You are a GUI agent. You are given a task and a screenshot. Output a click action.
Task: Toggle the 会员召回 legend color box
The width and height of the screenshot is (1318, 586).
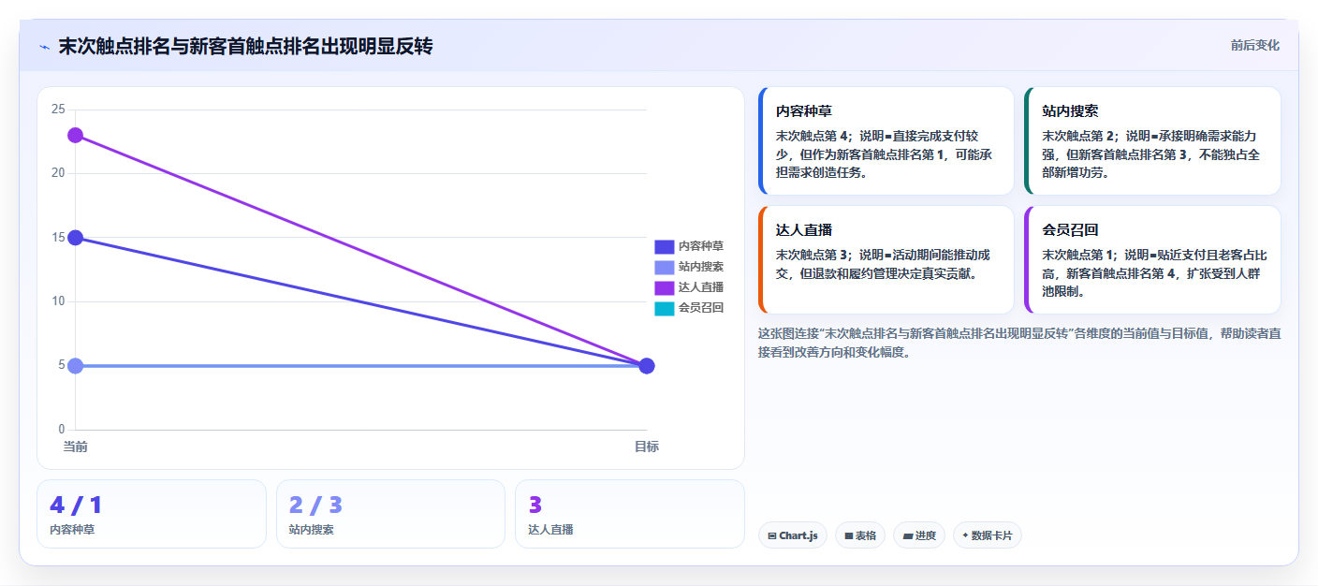664,308
